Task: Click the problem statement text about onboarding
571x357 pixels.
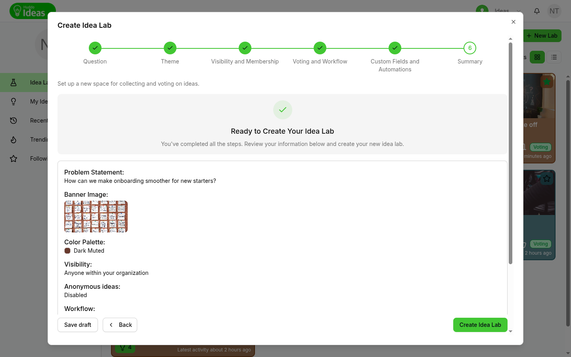Action: coord(140,181)
